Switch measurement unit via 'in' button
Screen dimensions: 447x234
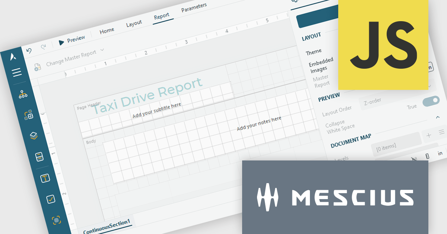point(440,153)
